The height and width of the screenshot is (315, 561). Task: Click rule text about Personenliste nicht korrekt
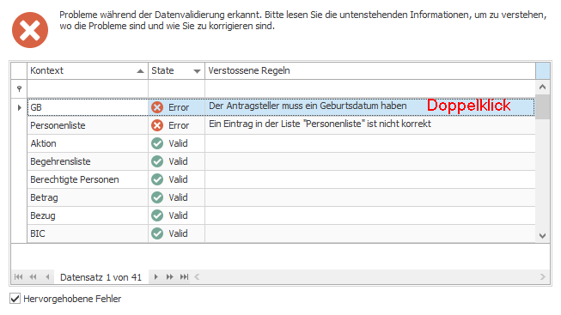point(320,124)
